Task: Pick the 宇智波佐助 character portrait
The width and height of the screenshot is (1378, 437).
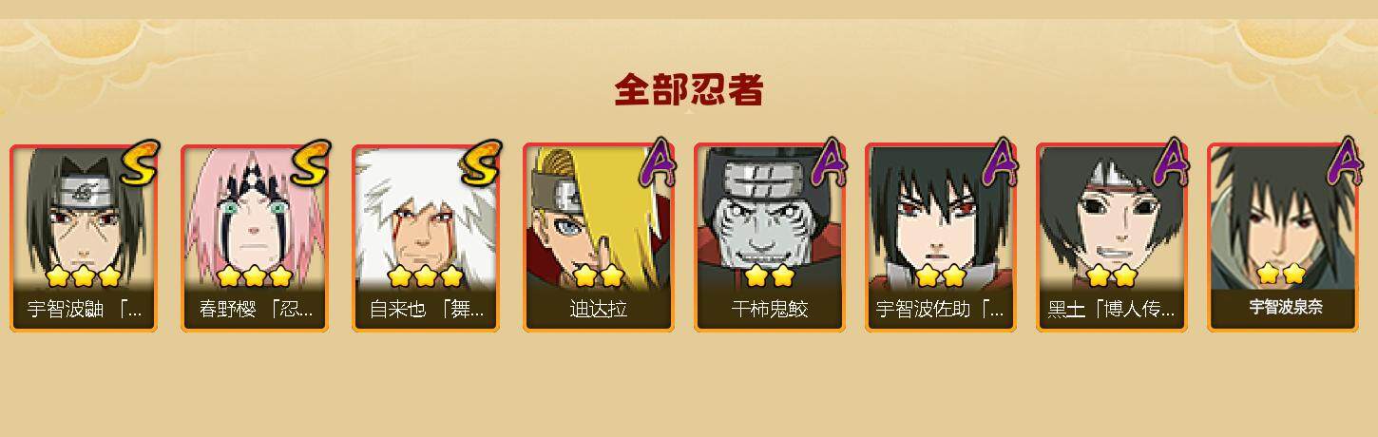Action: tap(939, 237)
